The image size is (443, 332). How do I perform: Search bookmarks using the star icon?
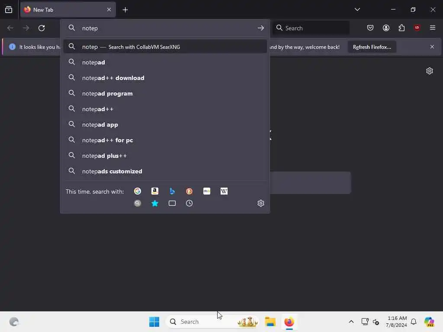tap(155, 203)
